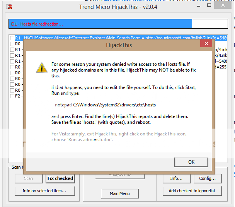The image size is (235, 207).
Task: Tick checkbox of R1 row ending 'p/?Link'
Action: pos(12,50)
